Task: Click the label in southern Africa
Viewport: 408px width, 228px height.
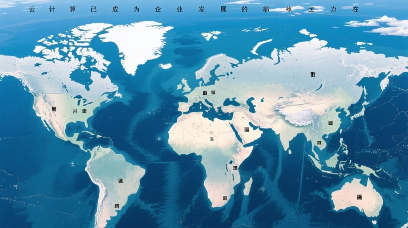Action: coord(225,198)
